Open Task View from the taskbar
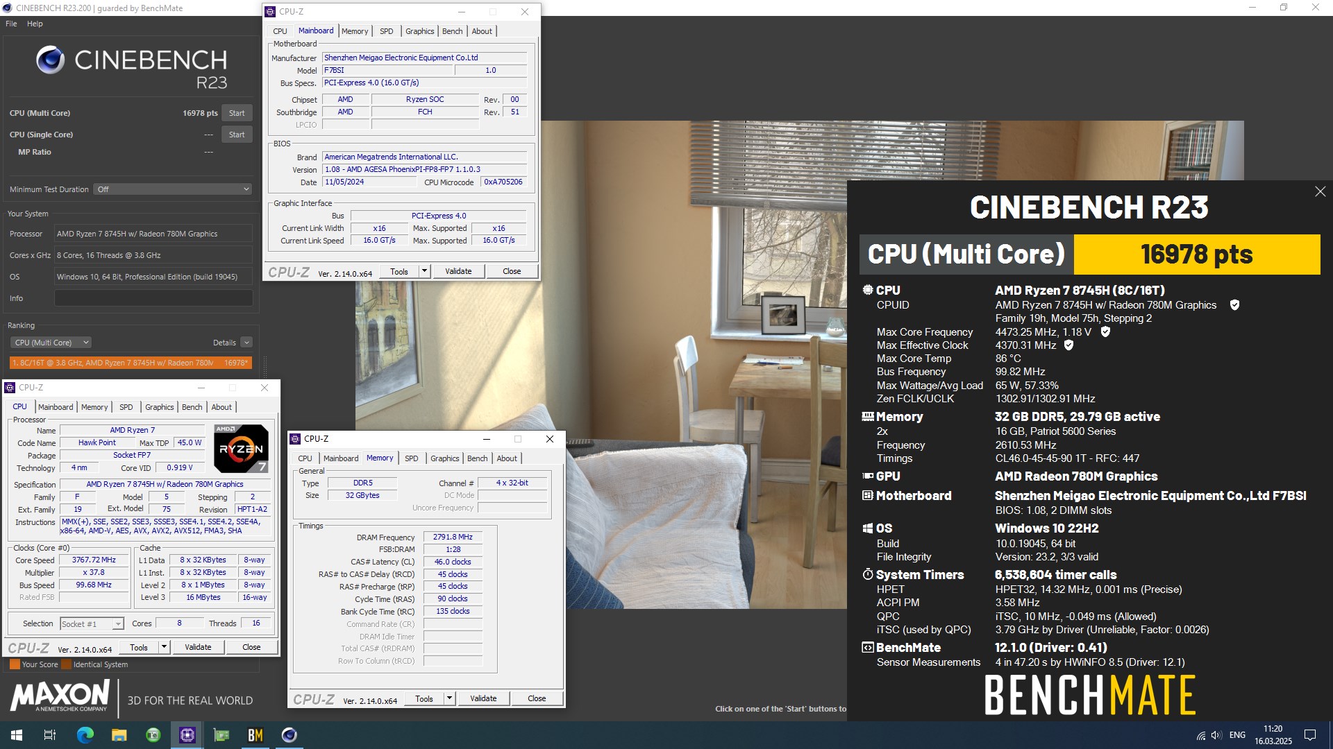1333x749 pixels. 50,735
